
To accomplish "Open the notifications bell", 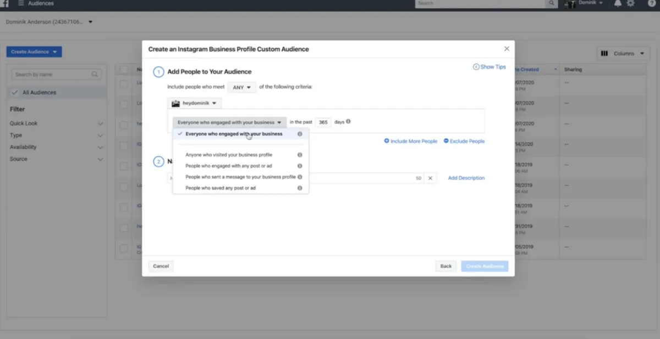I will (618, 3).
